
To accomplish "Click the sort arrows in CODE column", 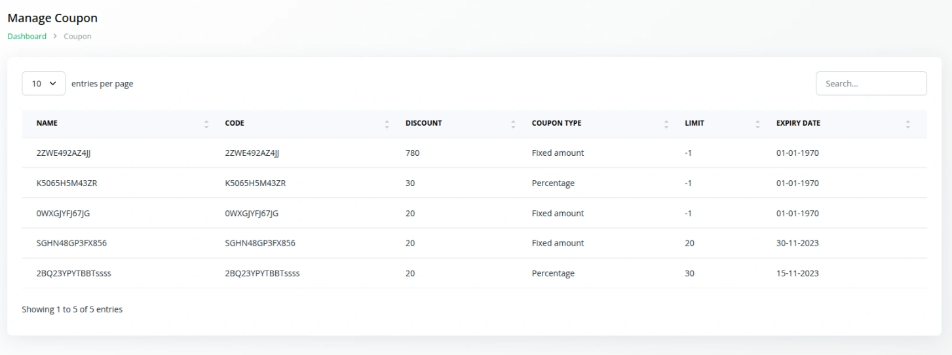I will (387, 123).
